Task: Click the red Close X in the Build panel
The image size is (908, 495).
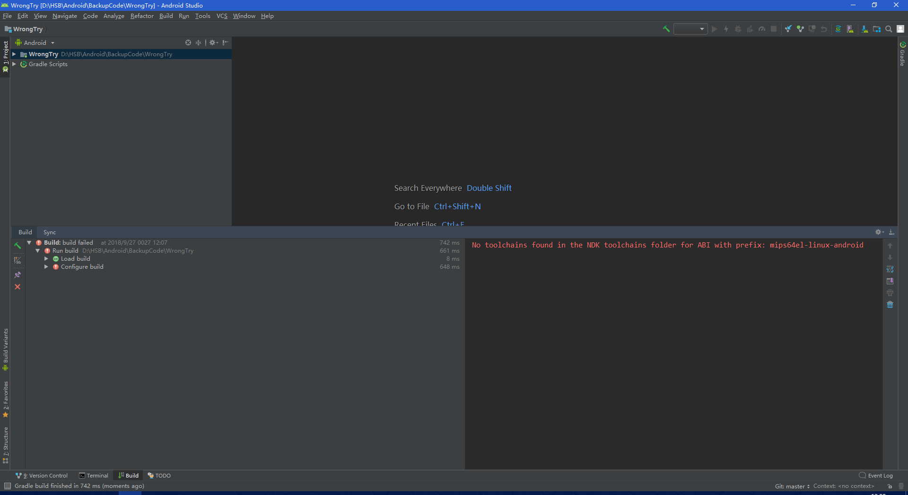Action: tap(17, 287)
